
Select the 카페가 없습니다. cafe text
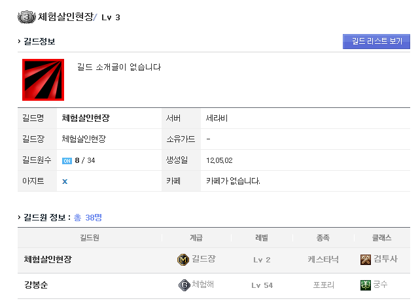tap(233, 181)
